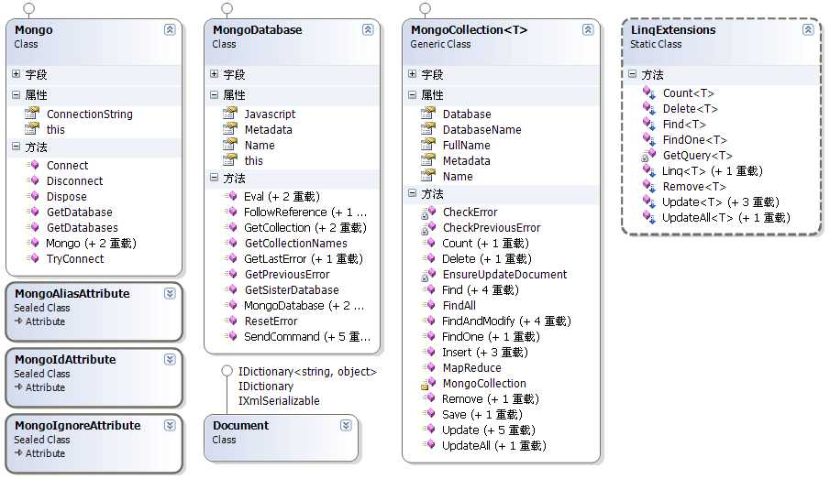Screen dimensions: 830x479
Task: Click the Connect method icon in Mongo
Action: pyautogui.click(x=33, y=165)
